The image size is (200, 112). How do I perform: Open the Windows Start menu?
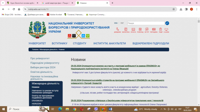tap(3, 109)
